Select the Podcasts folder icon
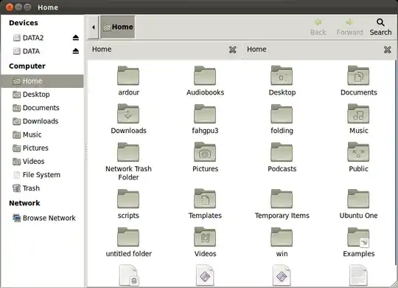398x288 pixels. [282, 152]
